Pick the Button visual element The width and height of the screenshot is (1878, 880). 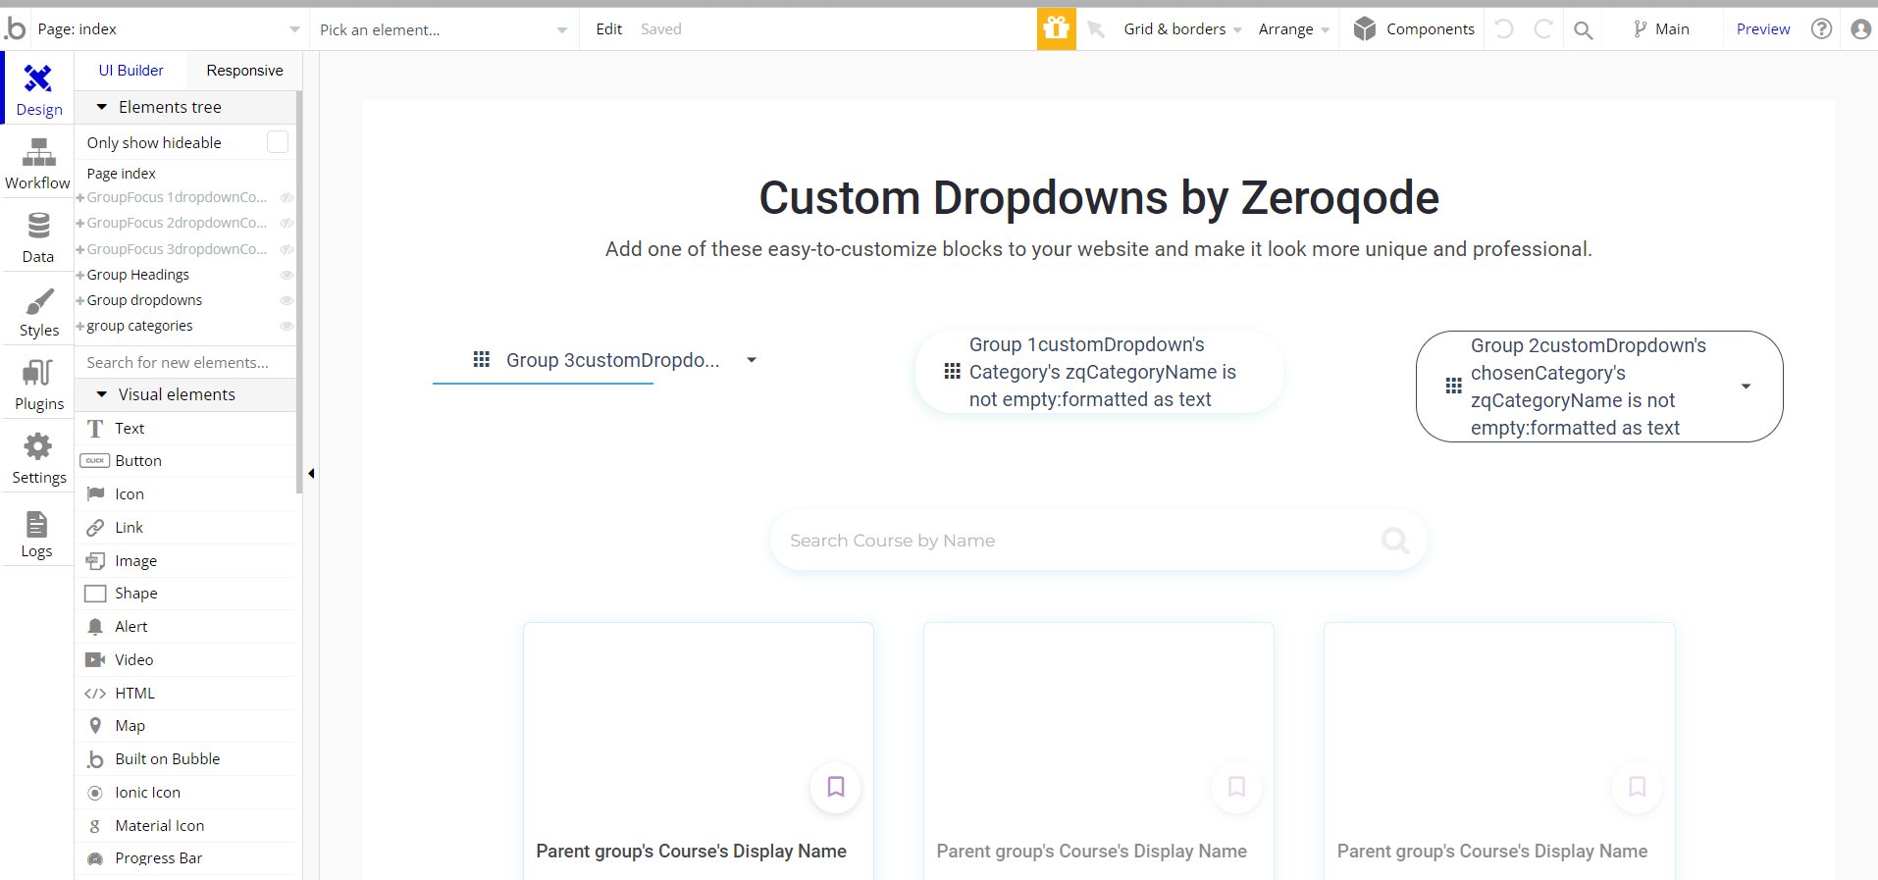coord(185,461)
